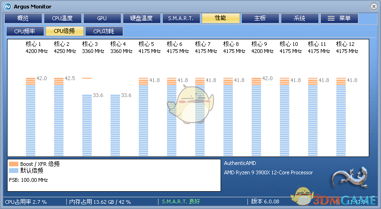Click the 核心 3 multiplier bar
The width and height of the screenshot is (381, 209).
pyautogui.click(x=87, y=125)
